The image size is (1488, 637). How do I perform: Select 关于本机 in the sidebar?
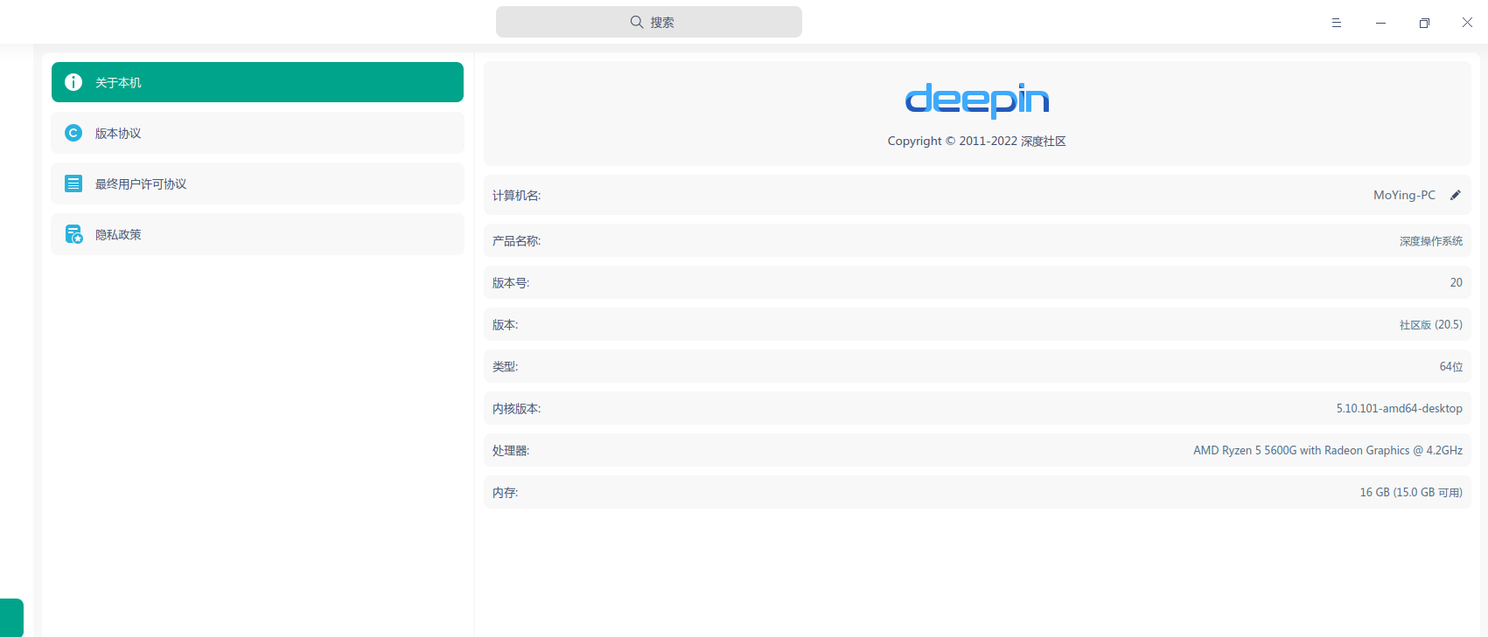point(257,82)
